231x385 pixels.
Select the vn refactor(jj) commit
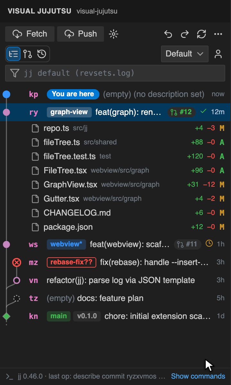pyautogui.click(x=116, y=280)
